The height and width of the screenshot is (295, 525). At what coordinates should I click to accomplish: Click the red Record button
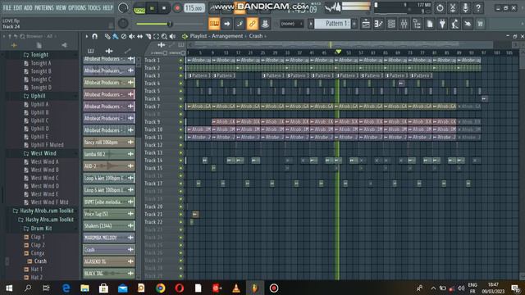point(177,8)
